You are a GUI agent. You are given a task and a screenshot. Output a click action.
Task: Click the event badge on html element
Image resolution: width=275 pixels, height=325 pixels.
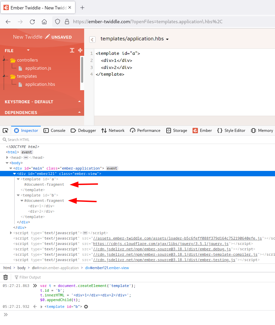[x=27, y=152]
